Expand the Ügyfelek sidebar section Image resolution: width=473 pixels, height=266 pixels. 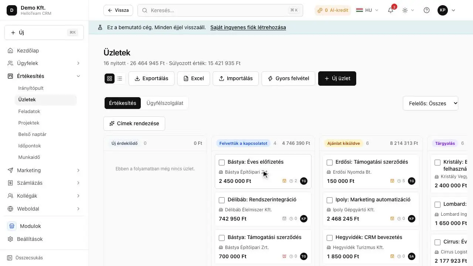tap(44, 63)
